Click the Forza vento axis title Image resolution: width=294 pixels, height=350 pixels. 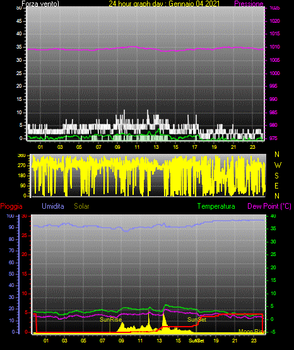[x=40, y=4]
